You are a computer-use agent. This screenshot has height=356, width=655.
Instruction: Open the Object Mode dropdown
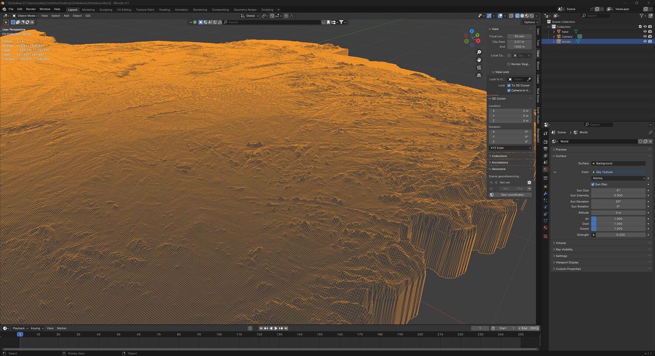click(26, 16)
